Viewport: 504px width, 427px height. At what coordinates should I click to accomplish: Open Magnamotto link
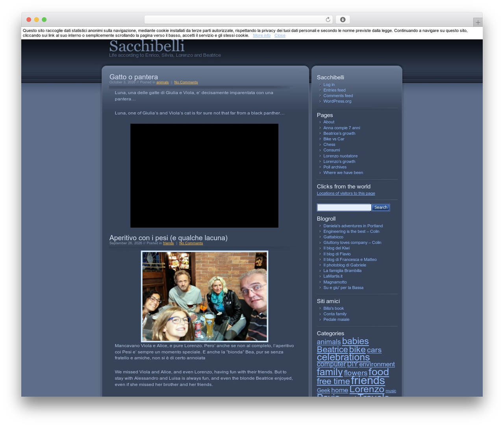click(x=335, y=282)
